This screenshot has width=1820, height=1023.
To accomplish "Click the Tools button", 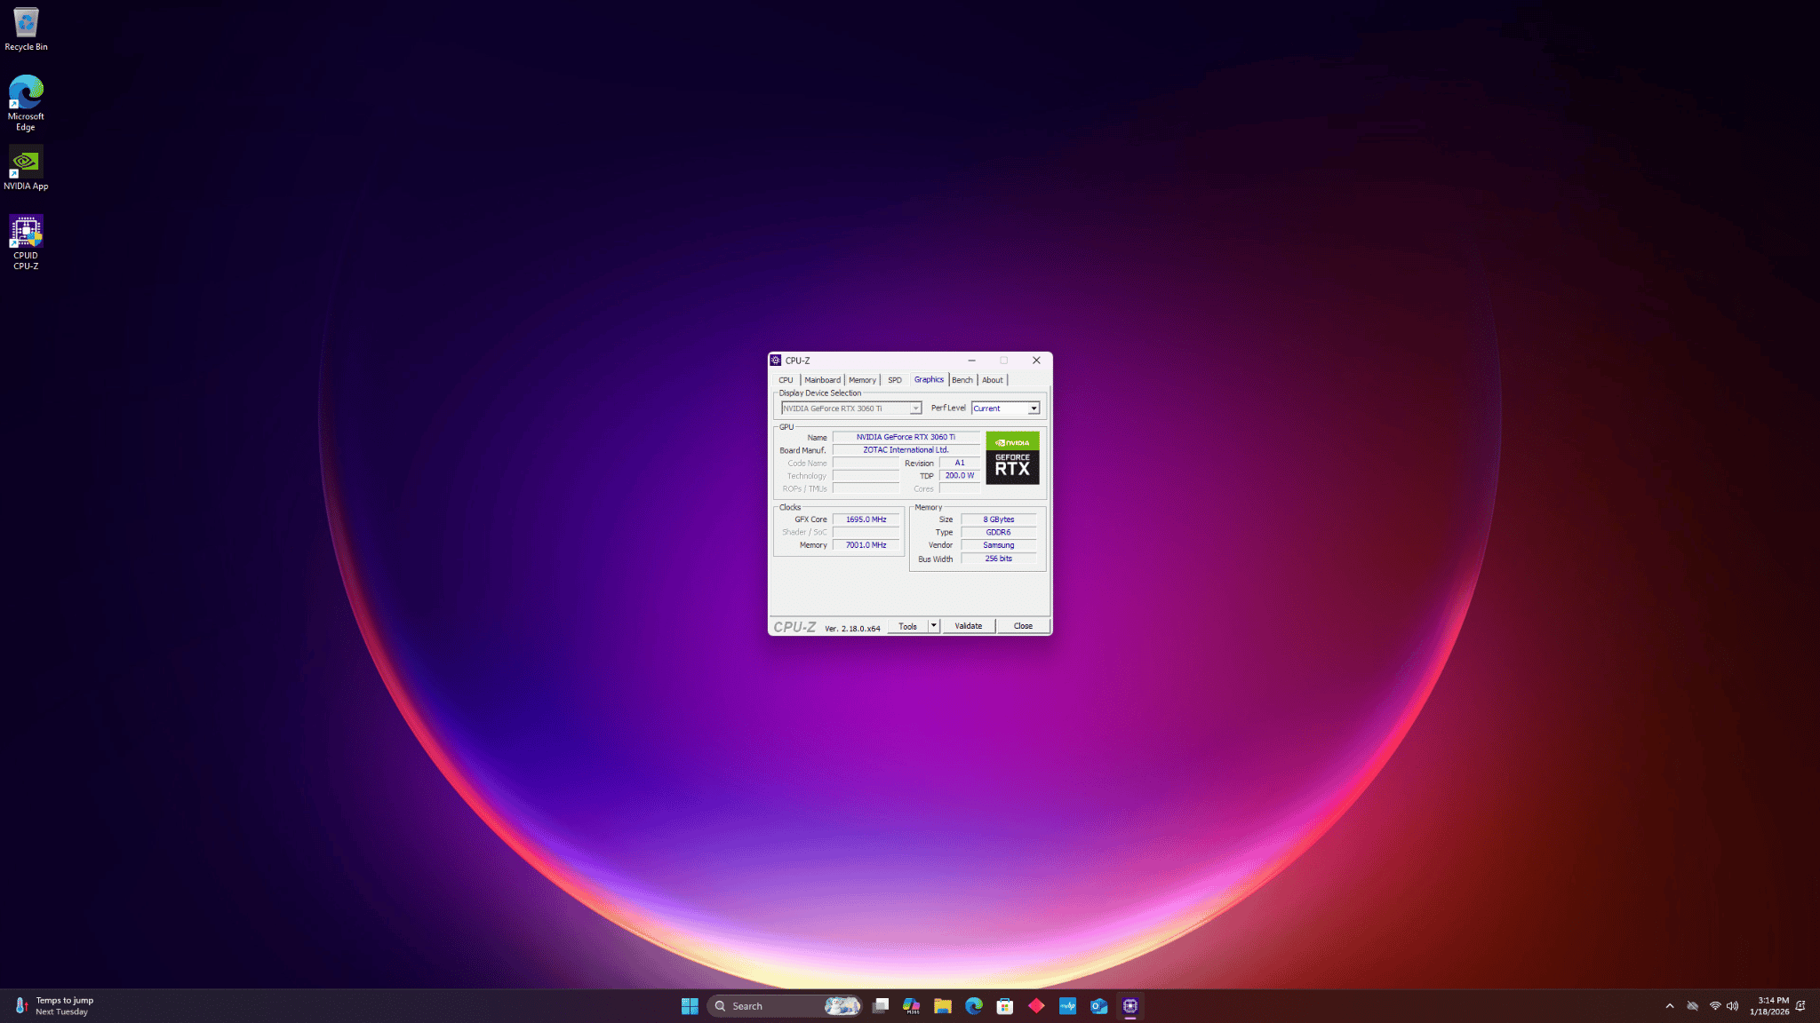I will tap(907, 626).
